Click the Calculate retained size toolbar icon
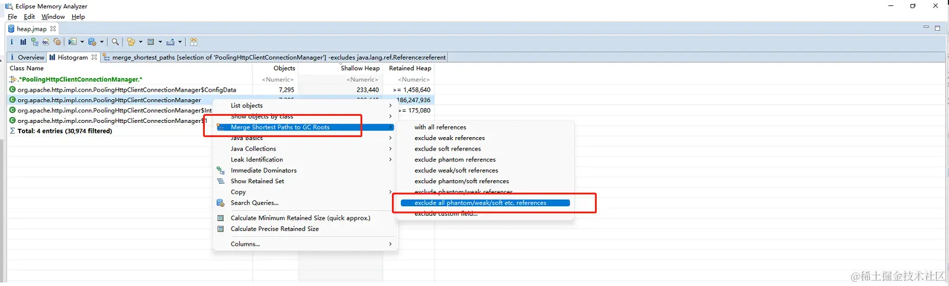 point(151,42)
